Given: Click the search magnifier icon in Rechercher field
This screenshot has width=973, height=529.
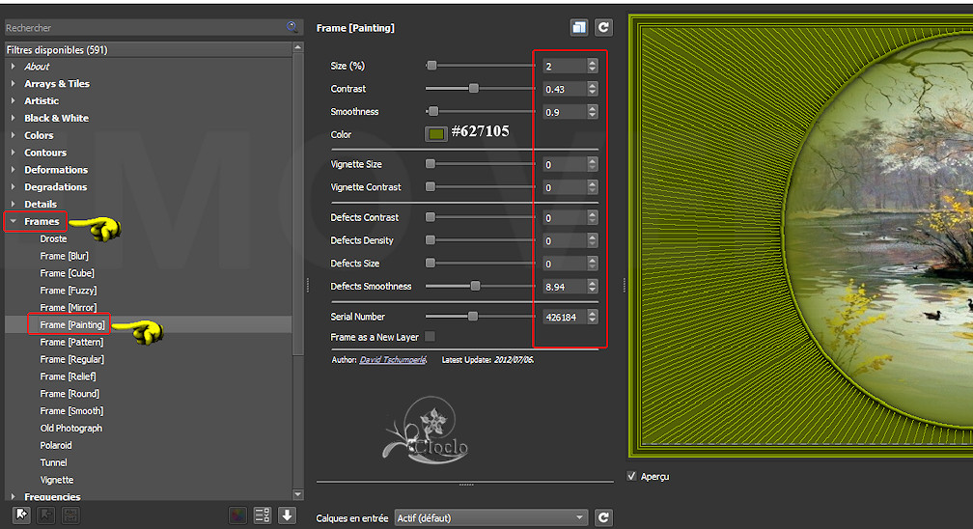Looking at the screenshot, I should tap(292, 28).
